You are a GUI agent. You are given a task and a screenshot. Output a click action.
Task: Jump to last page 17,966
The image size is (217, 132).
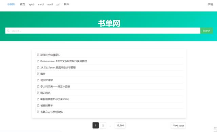tap(120, 125)
